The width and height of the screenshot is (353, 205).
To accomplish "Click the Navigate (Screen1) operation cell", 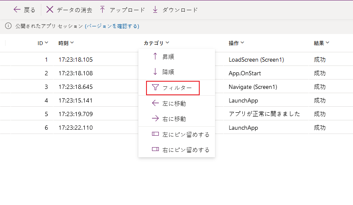I will [253, 87].
